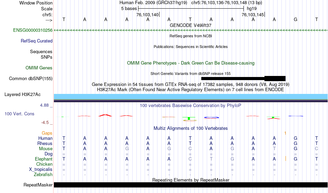This screenshot has height=193, width=328.
Task: Click the GTEx Gene Expression track title
Action: coord(191,85)
